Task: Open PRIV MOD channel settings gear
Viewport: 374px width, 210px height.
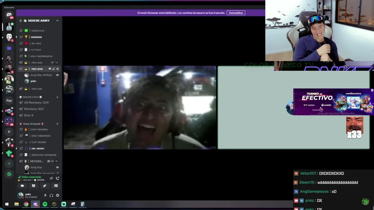Action: (x=57, y=69)
